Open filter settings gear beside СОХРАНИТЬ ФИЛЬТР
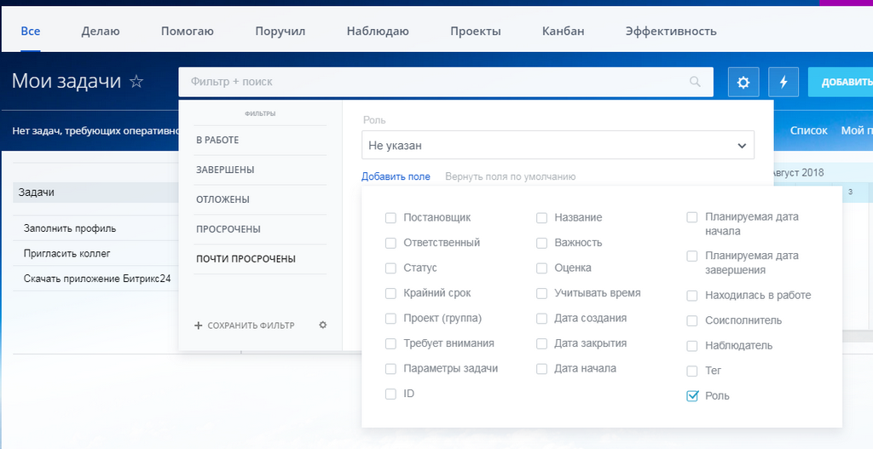873x449 pixels. pos(322,325)
